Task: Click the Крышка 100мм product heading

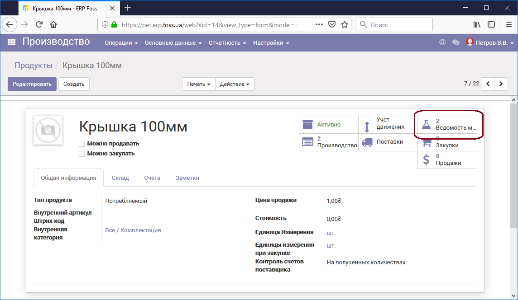Action: 133,126
